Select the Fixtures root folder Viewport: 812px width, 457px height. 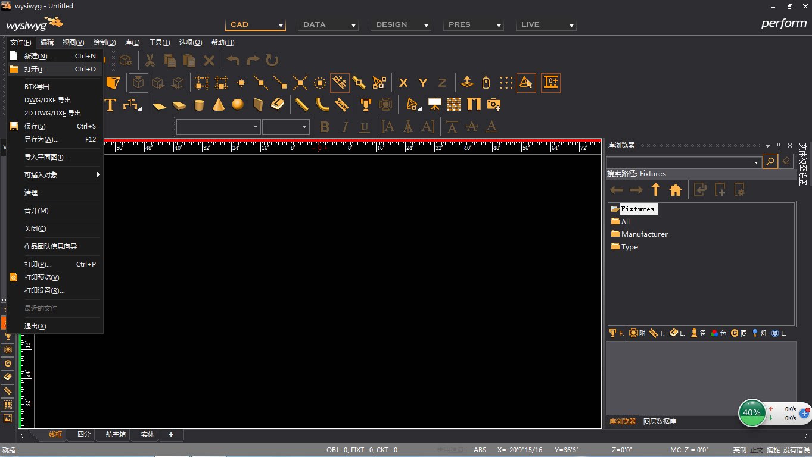[633, 209]
